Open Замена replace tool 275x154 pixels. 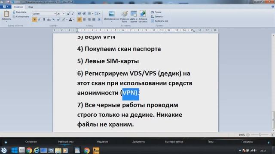(x=157, y=17)
